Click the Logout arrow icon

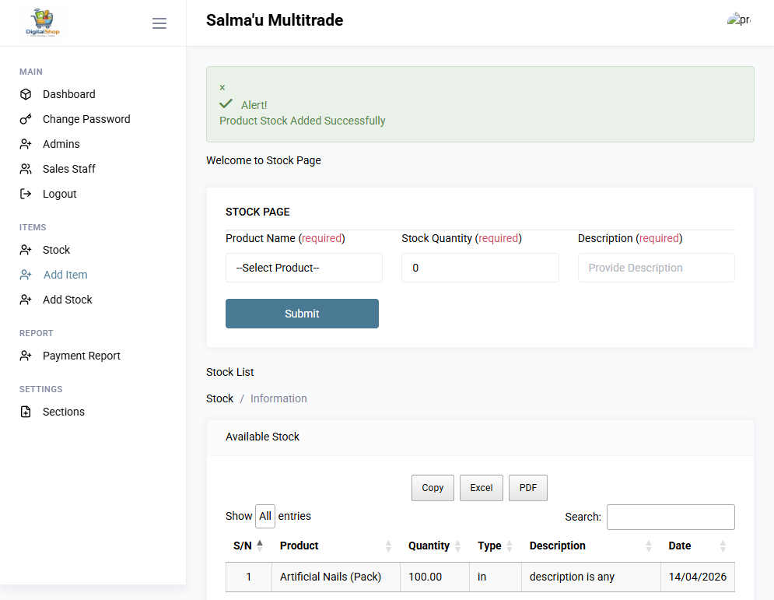(x=26, y=194)
